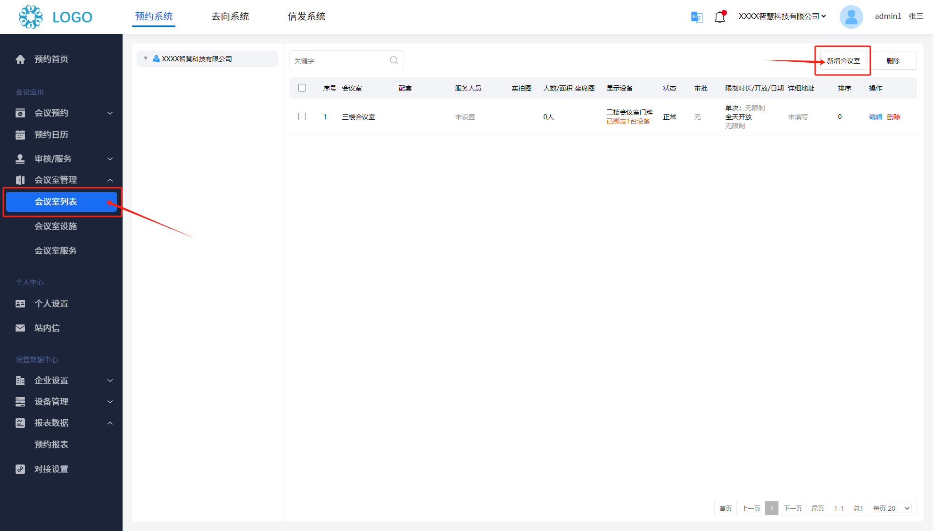
Task: Click the 未填写 address cell
Action: pyautogui.click(x=798, y=117)
